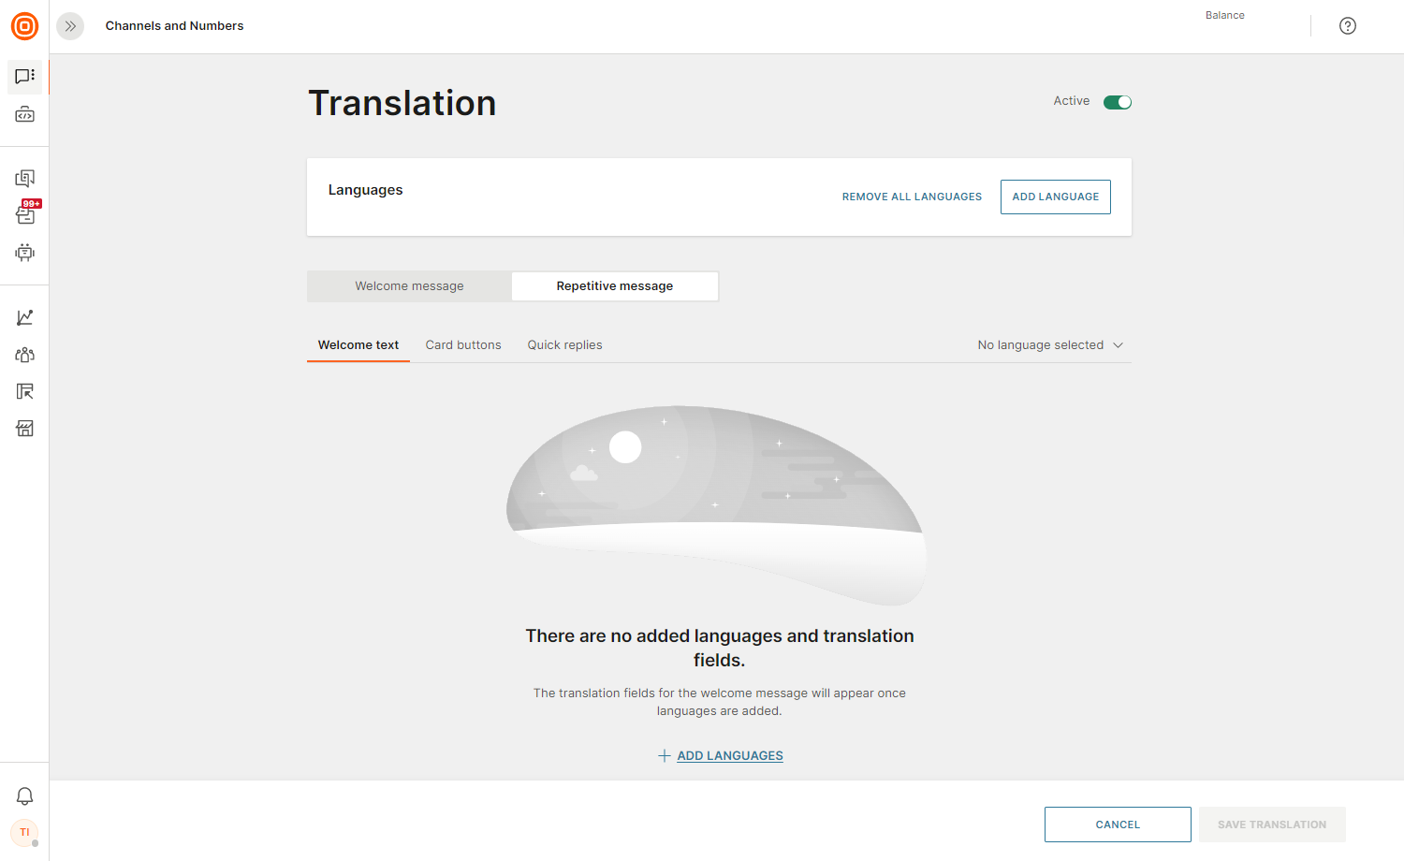Click Remove All Languages
The width and height of the screenshot is (1404, 861).
point(912,197)
